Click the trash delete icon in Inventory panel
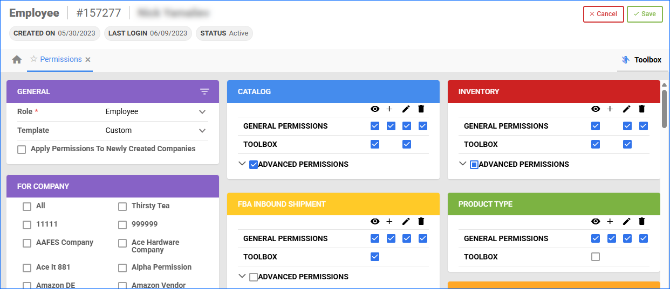The image size is (670, 289). pyautogui.click(x=641, y=109)
